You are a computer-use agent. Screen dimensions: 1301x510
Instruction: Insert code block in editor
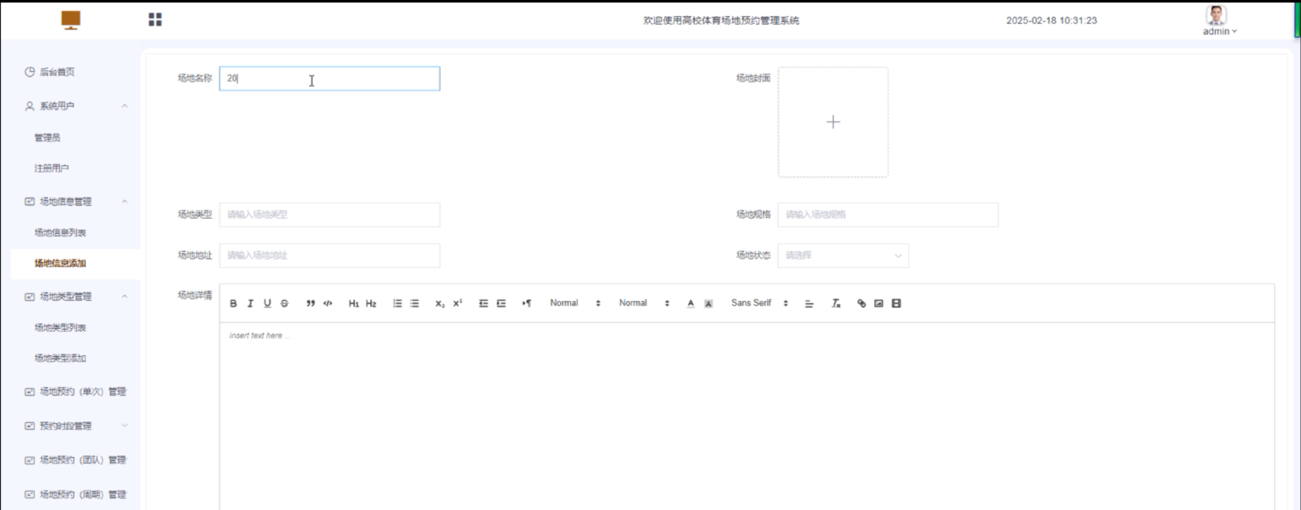pos(328,303)
